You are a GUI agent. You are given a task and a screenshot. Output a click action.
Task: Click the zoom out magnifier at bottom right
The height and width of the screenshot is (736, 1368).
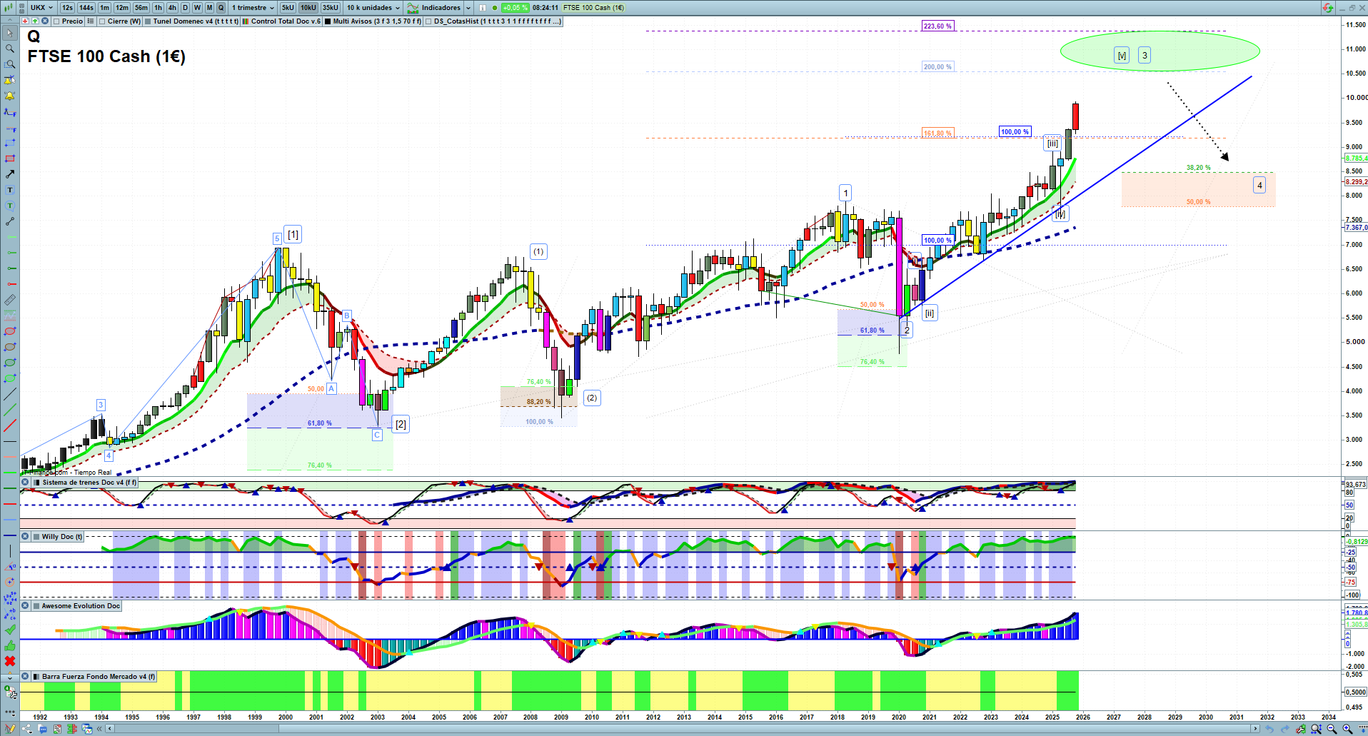click(x=1332, y=729)
